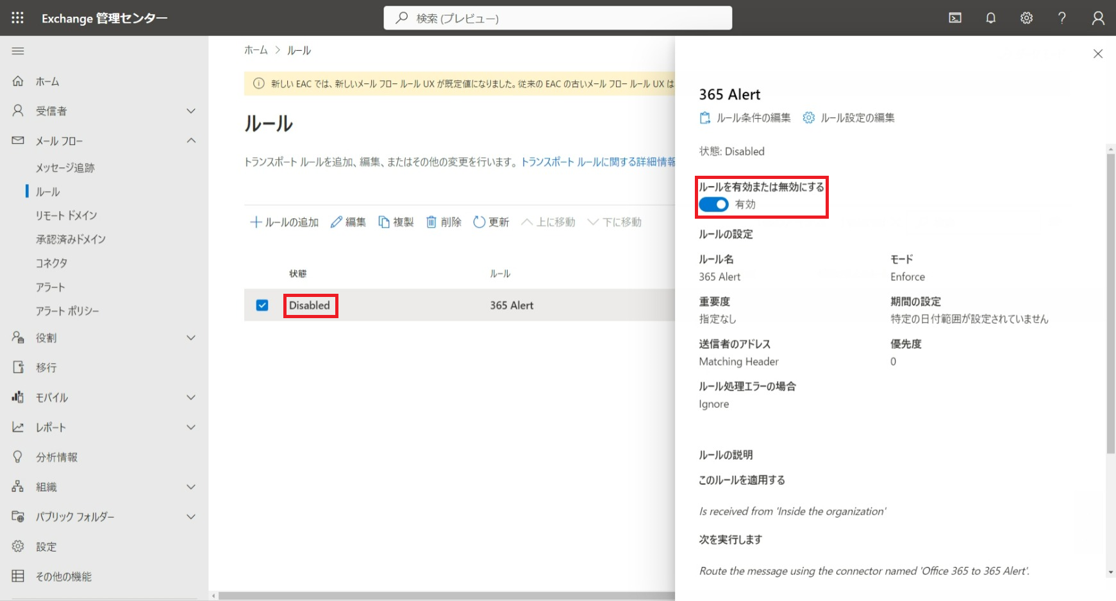1116x601 pixels.
Task: Select コネクタ in the sidebar menu
Action: pos(51,263)
